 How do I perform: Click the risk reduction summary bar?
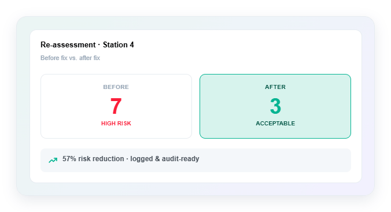tap(195, 160)
